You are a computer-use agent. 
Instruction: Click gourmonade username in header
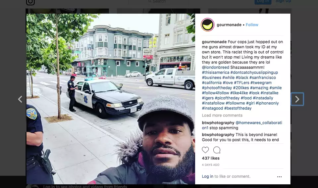pyautogui.click(x=229, y=25)
